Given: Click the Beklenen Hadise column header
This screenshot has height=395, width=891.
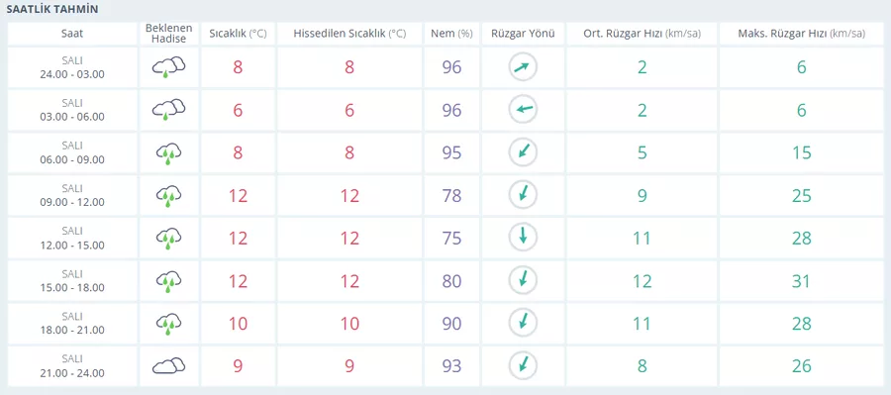Looking at the screenshot, I should coord(168,34).
